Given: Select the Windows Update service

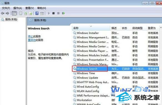Looking at the screenshot, I should [x=116, y=78].
